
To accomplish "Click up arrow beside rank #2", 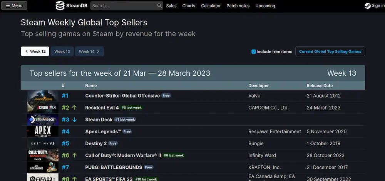I will [74, 108].
